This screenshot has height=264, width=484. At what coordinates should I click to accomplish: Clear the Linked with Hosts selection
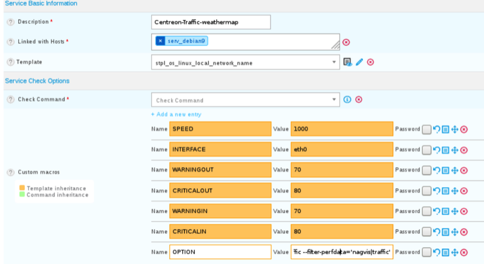[x=346, y=42]
